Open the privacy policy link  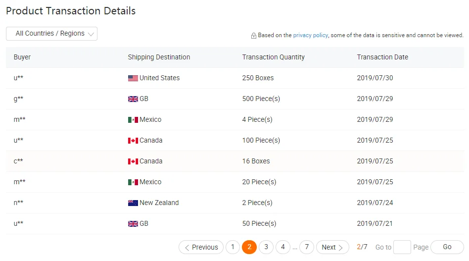(310, 35)
